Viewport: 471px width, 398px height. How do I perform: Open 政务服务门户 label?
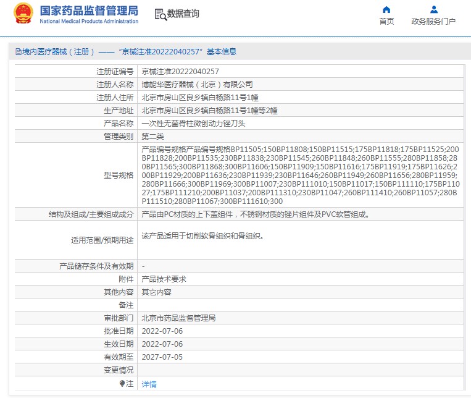tap(433, 22)
